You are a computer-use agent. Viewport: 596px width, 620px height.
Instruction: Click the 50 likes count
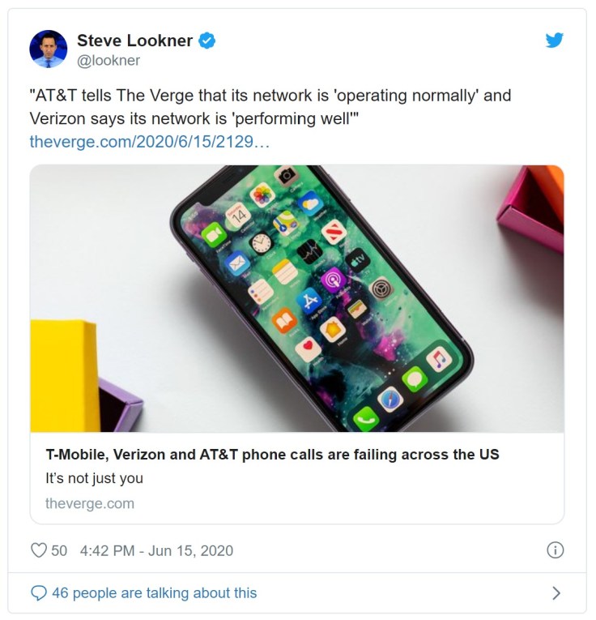tap(59, 550)
